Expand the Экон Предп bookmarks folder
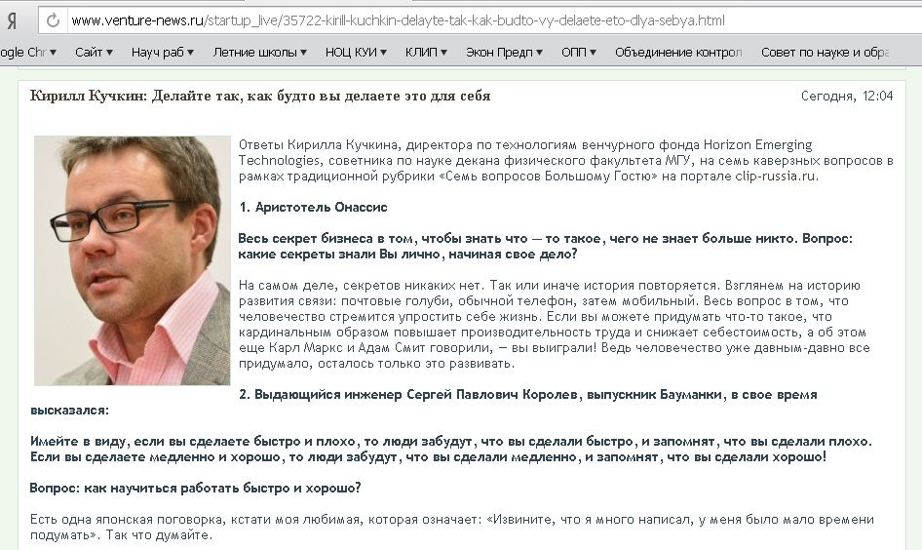This screenshot has width=922, height=550. 504,53
